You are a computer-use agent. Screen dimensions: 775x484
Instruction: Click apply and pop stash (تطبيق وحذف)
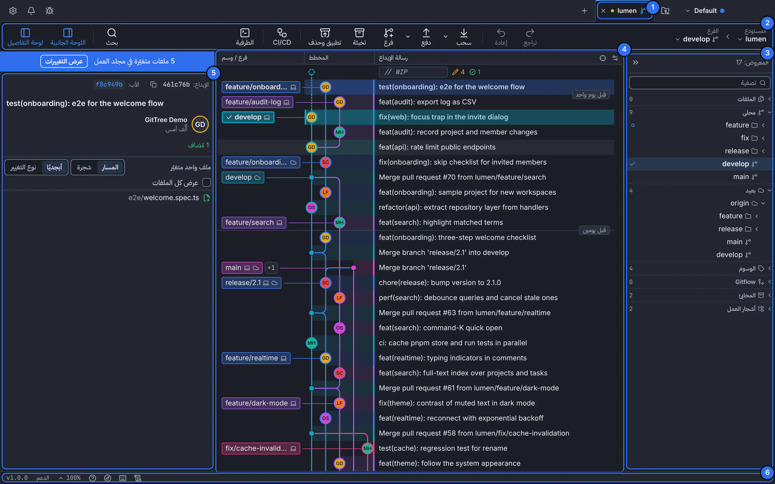tap(325, 37)
